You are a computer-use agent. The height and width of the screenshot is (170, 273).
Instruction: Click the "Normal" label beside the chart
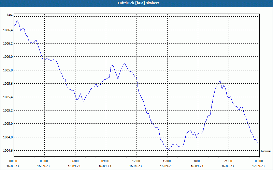[x=266, y=151]
